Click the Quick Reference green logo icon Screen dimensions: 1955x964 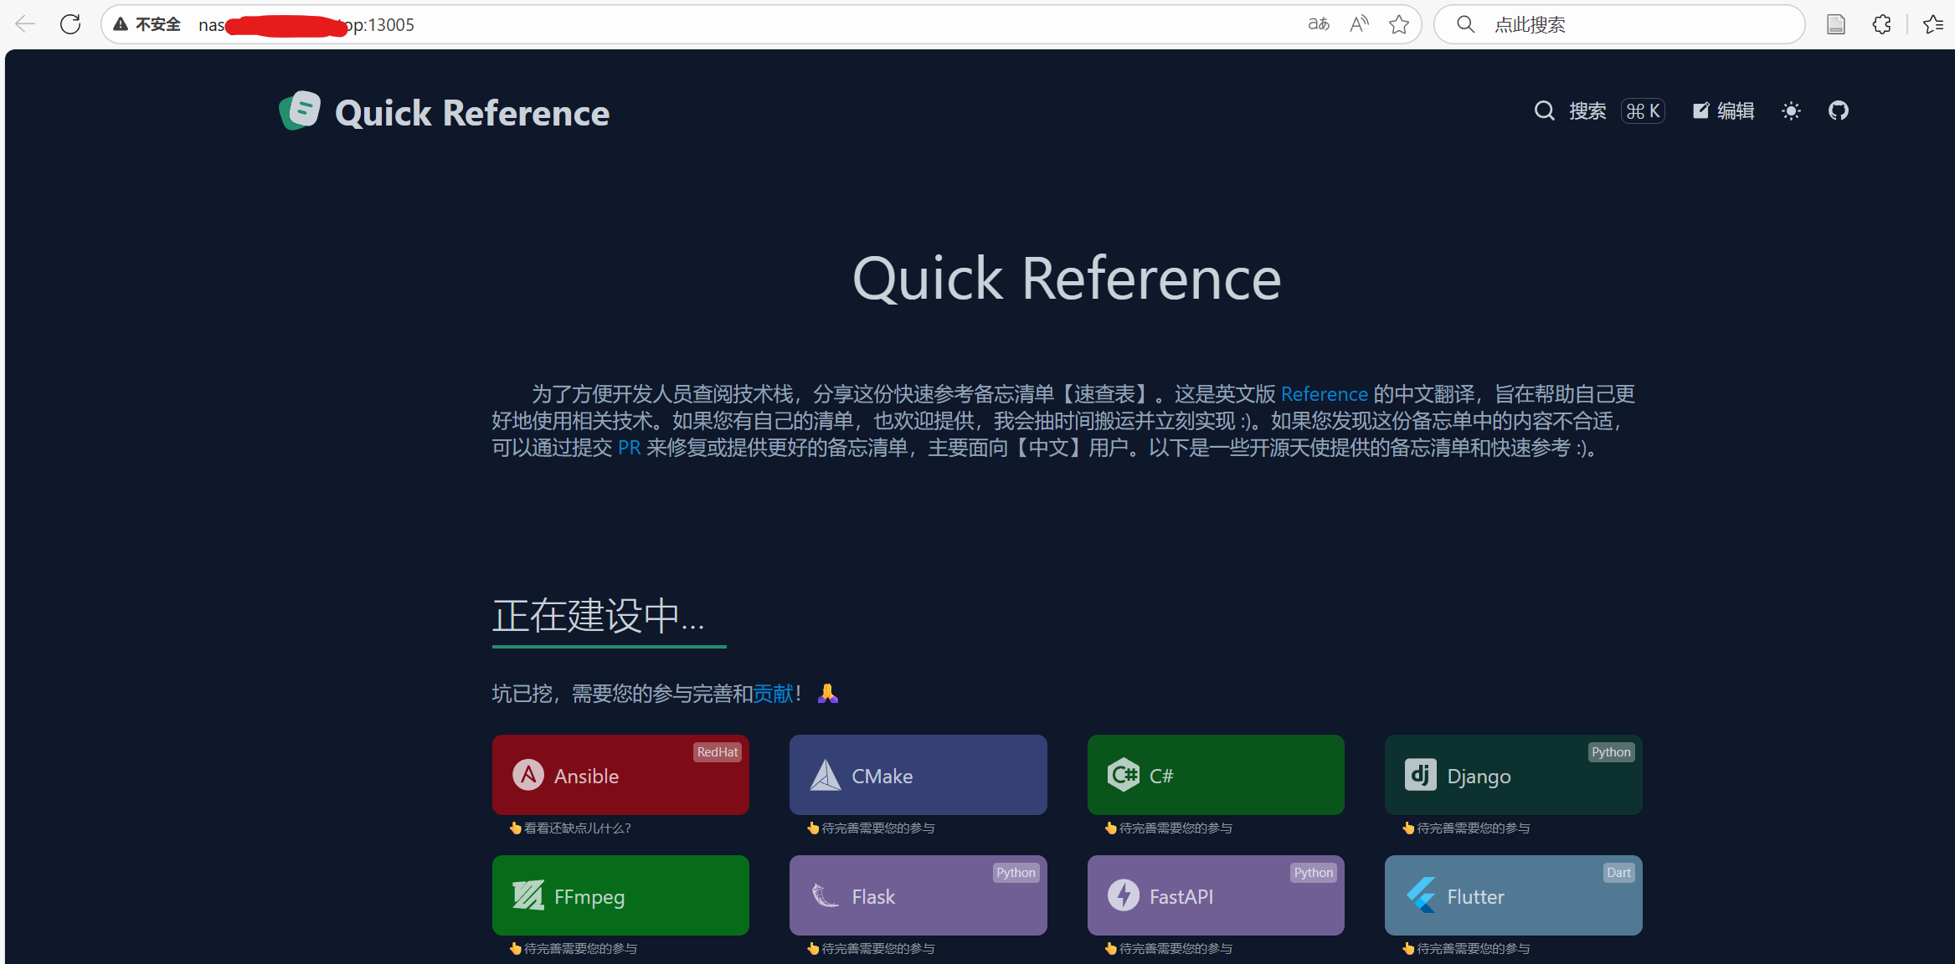pyautogui.click(x=300, y=111)
